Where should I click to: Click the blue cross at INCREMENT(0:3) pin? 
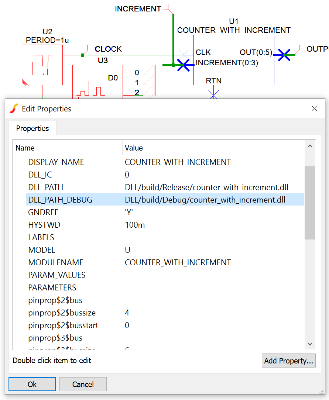184,65
